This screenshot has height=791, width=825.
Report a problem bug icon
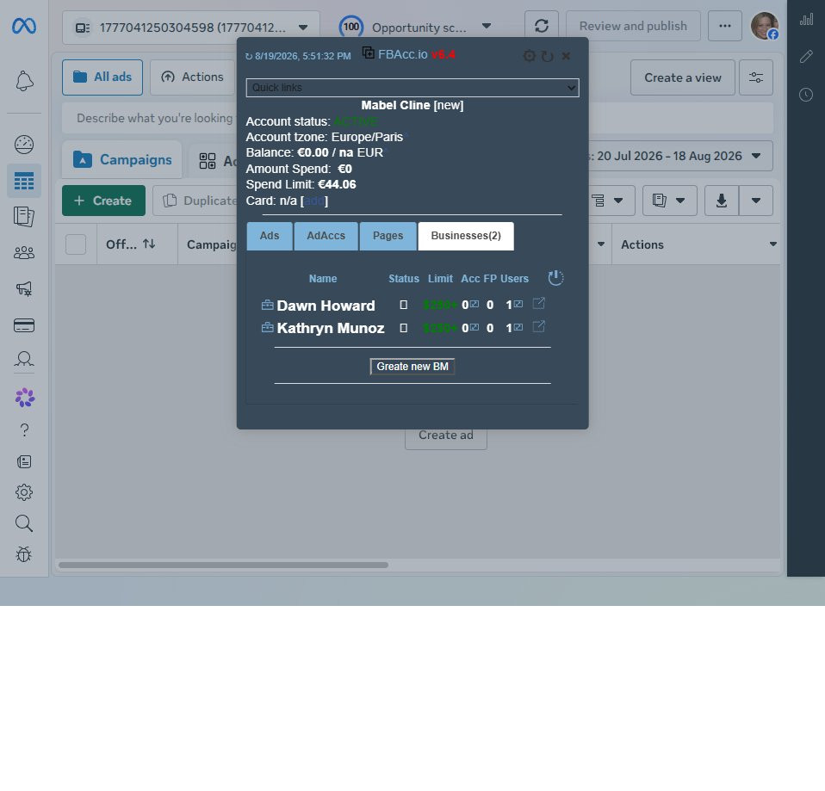click(x=24, y=554)
